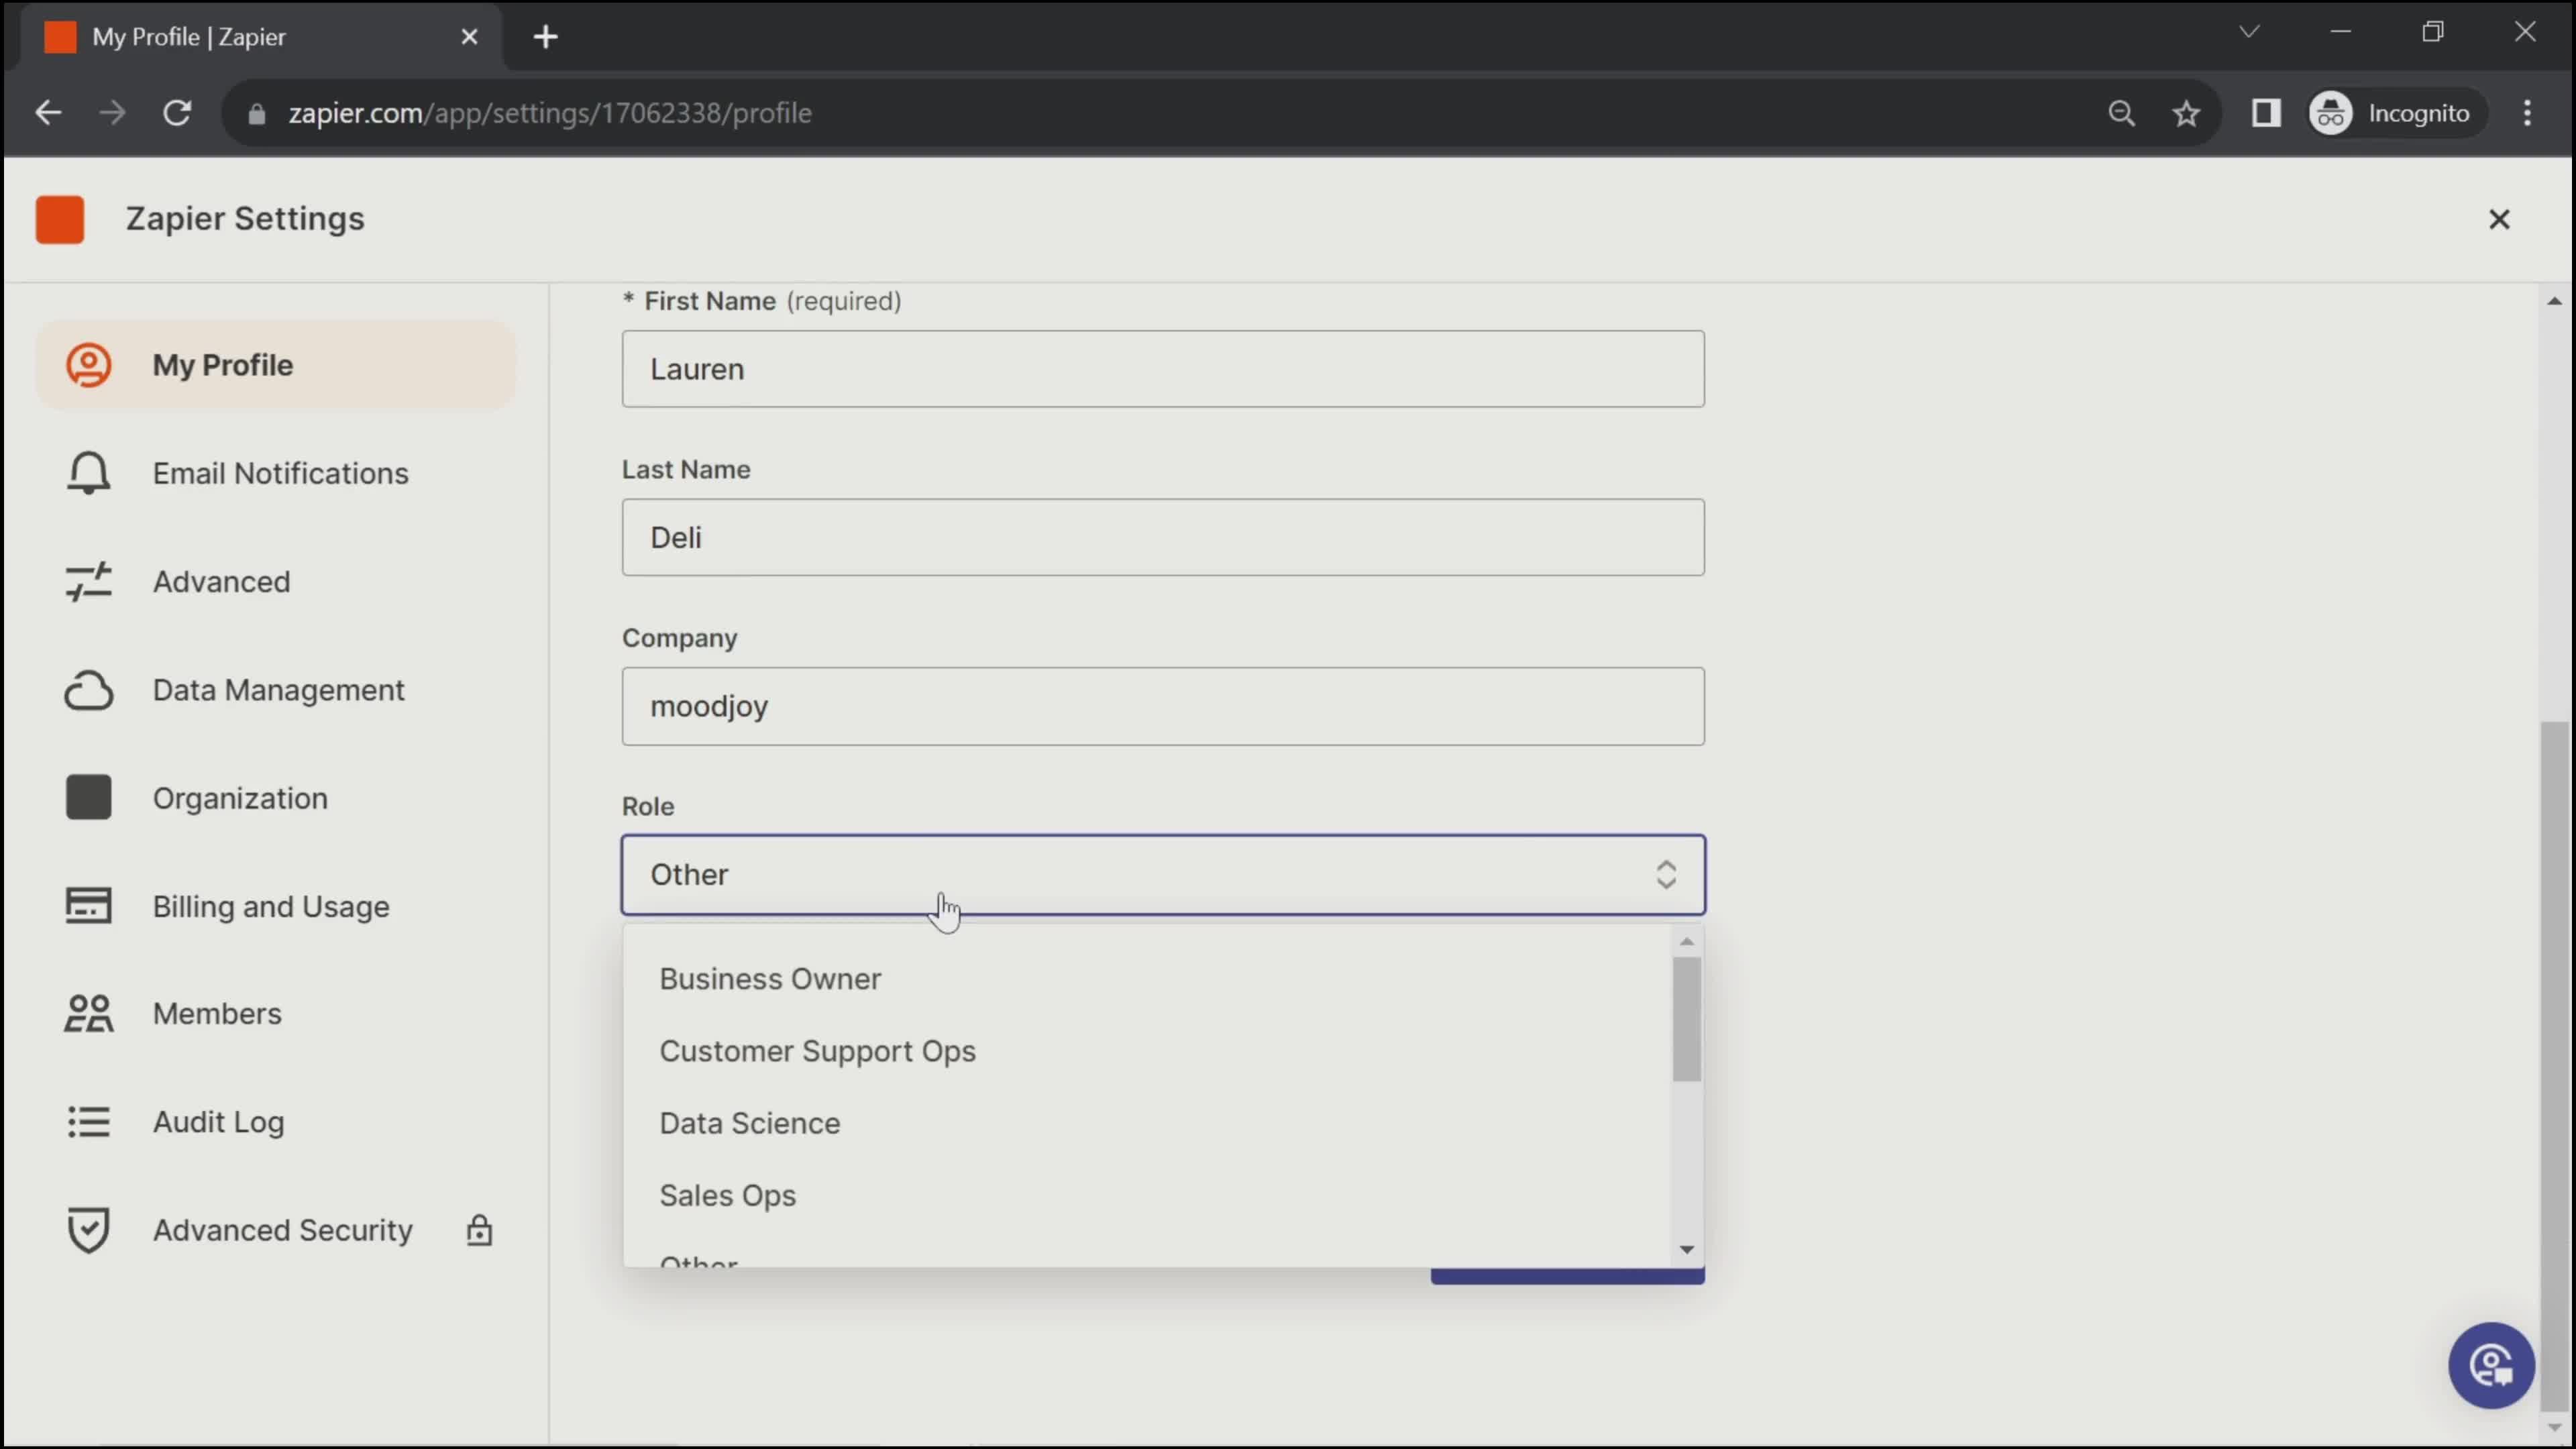This screenshot has height=1449, width=2576.
Task: Close Zapier Settings with the X
Action: (x=2499, y=219)
